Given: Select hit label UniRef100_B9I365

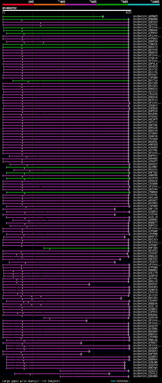Looking at the screenshot, I should pos(146,83).
